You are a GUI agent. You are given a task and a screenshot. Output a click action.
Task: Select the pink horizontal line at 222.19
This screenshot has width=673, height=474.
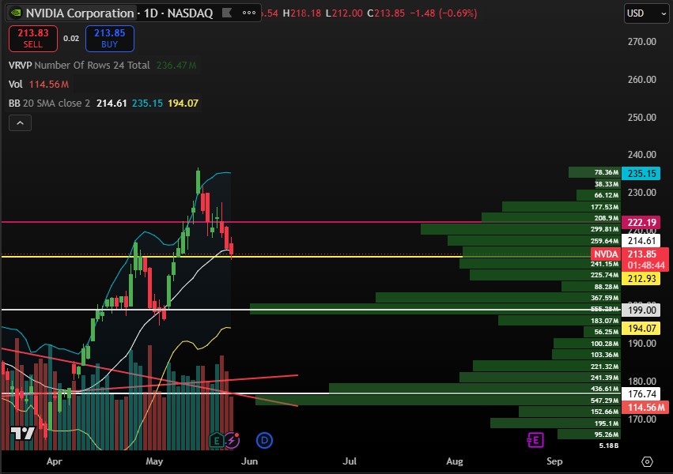pos(240,222)
